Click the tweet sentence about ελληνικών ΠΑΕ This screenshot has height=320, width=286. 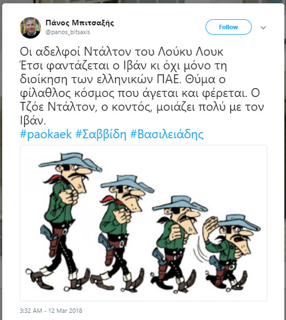[x=123, y=73]
